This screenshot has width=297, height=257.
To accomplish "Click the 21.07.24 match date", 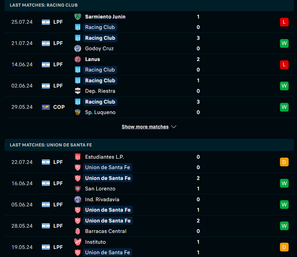I will (22, 43).
